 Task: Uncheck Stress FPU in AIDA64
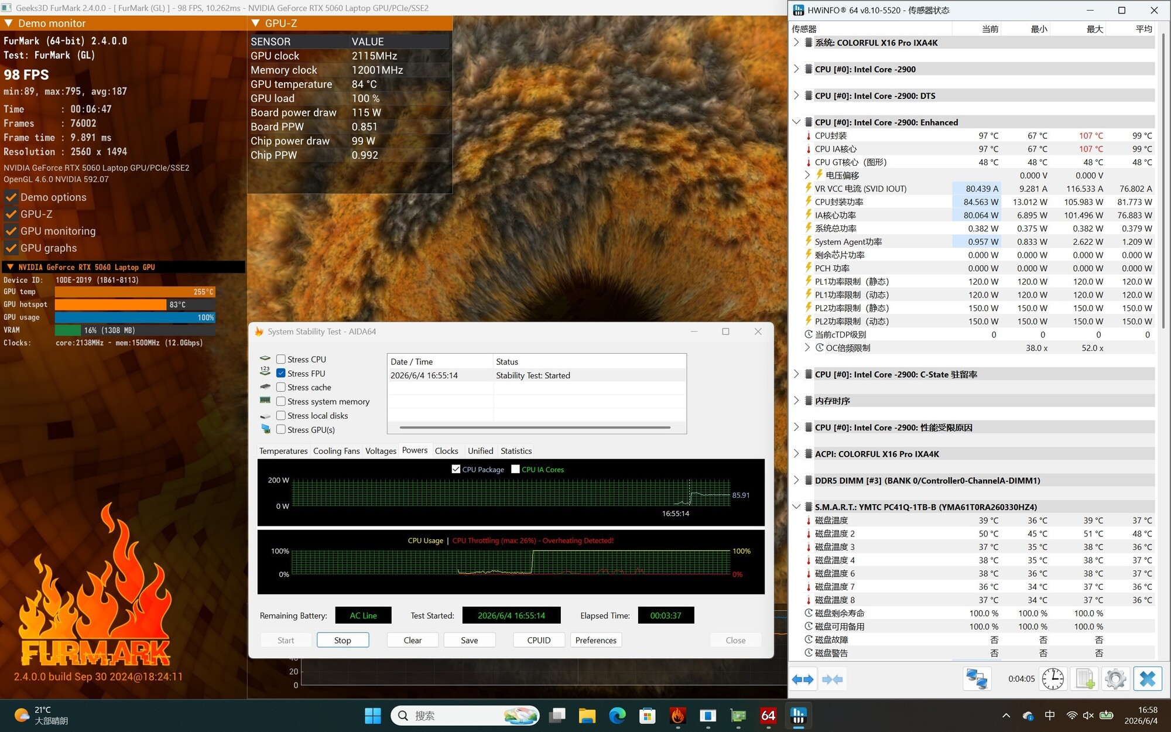coord(281,374)
